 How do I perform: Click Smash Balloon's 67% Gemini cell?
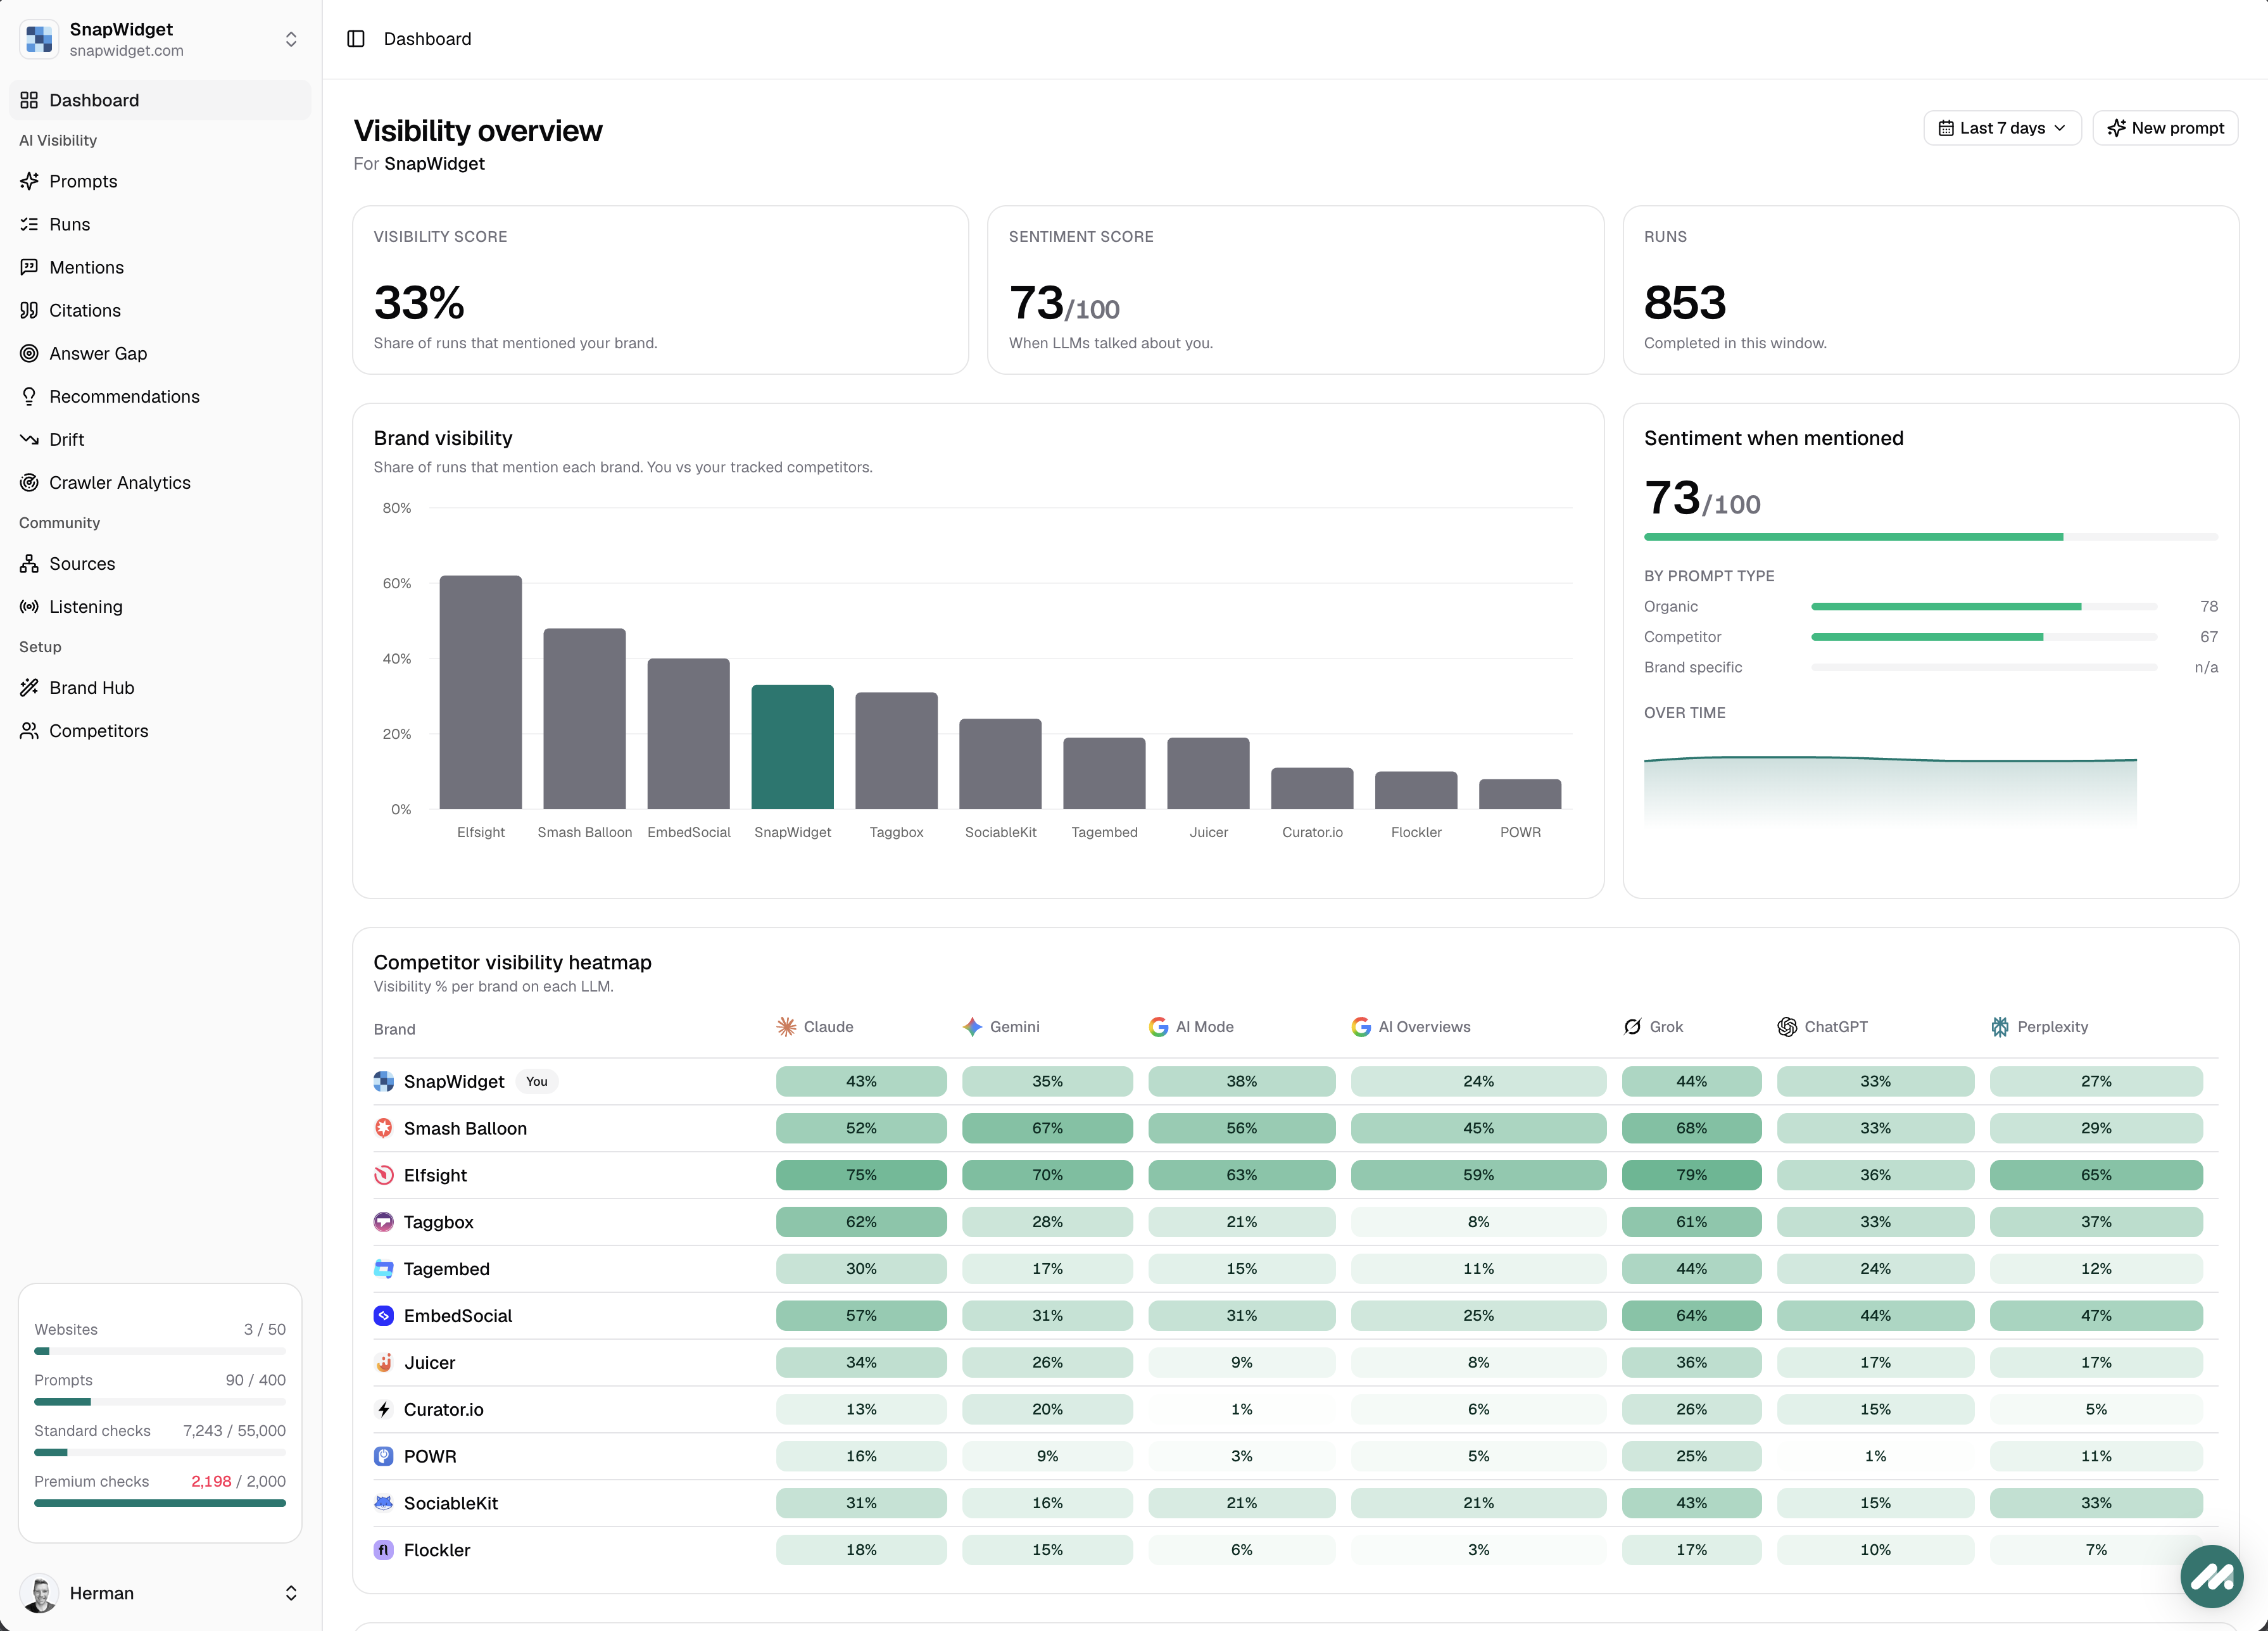(x=1047, y=1128)
